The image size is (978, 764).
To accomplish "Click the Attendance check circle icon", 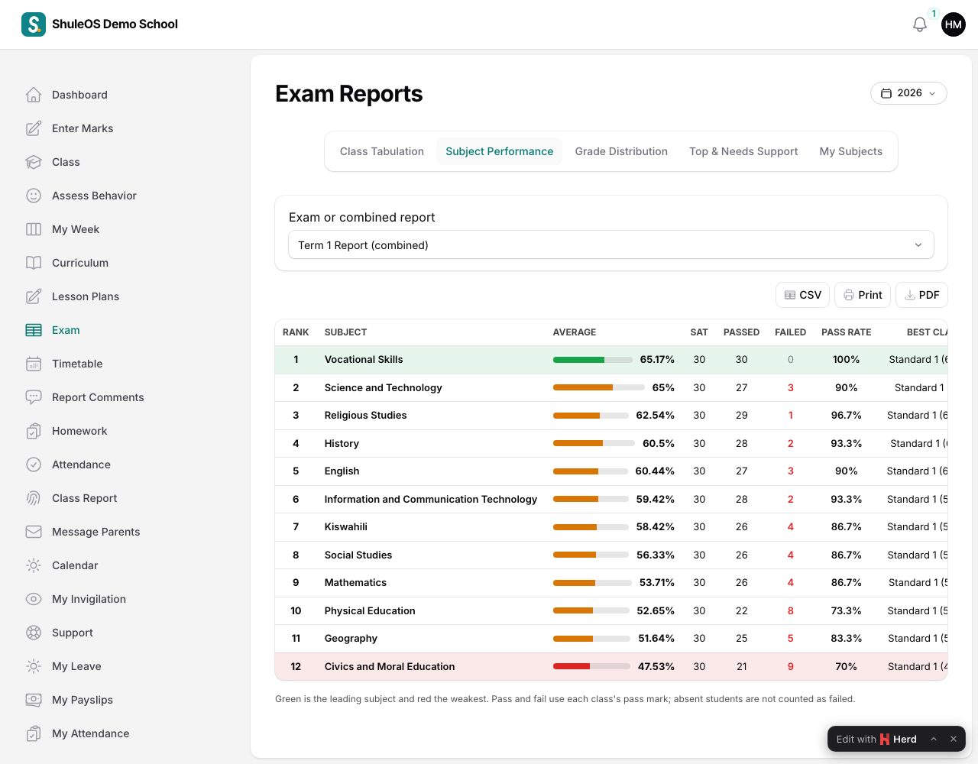I will click(x=34, y=465).
